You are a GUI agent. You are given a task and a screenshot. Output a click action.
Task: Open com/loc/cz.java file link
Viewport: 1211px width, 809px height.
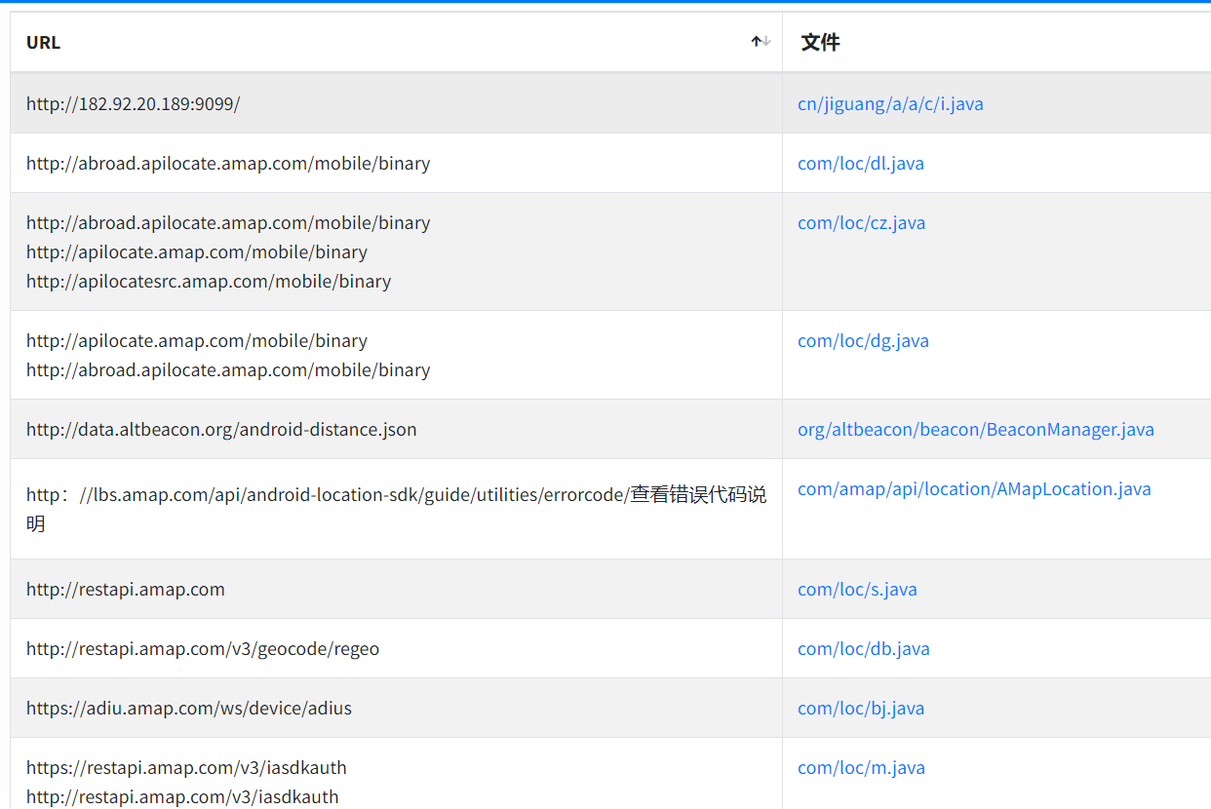pyautogui.click(x=862, y=222)
